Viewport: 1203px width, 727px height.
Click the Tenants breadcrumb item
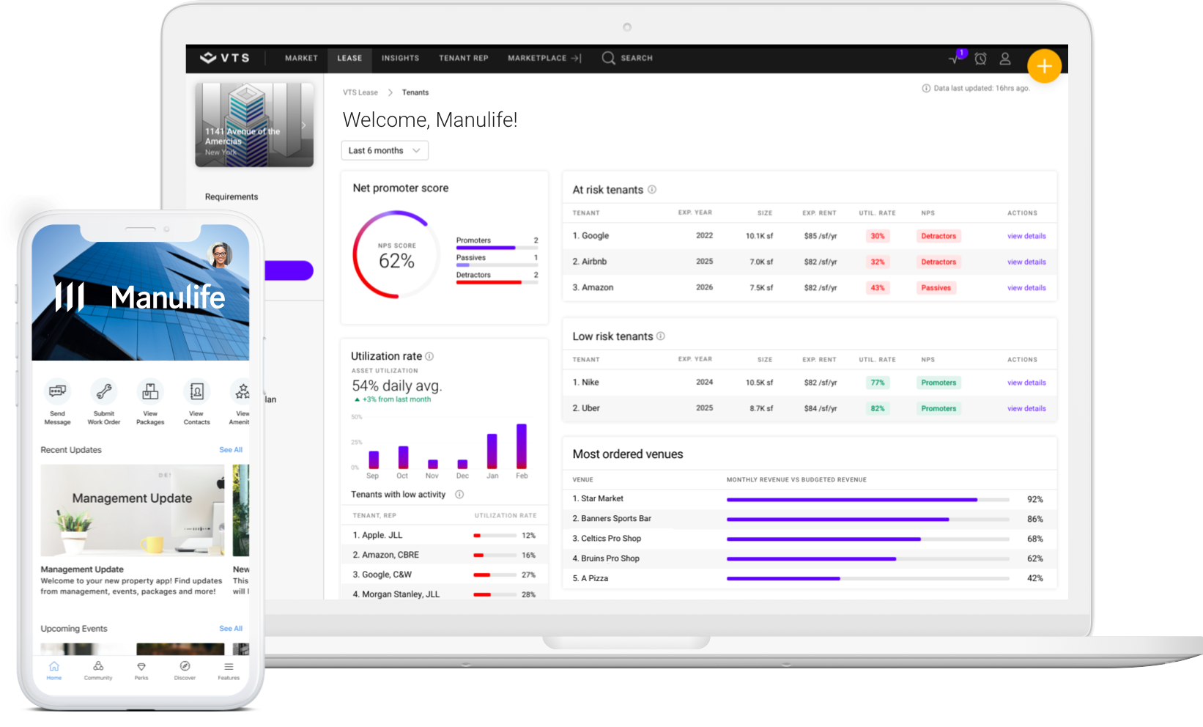(415, 92)
